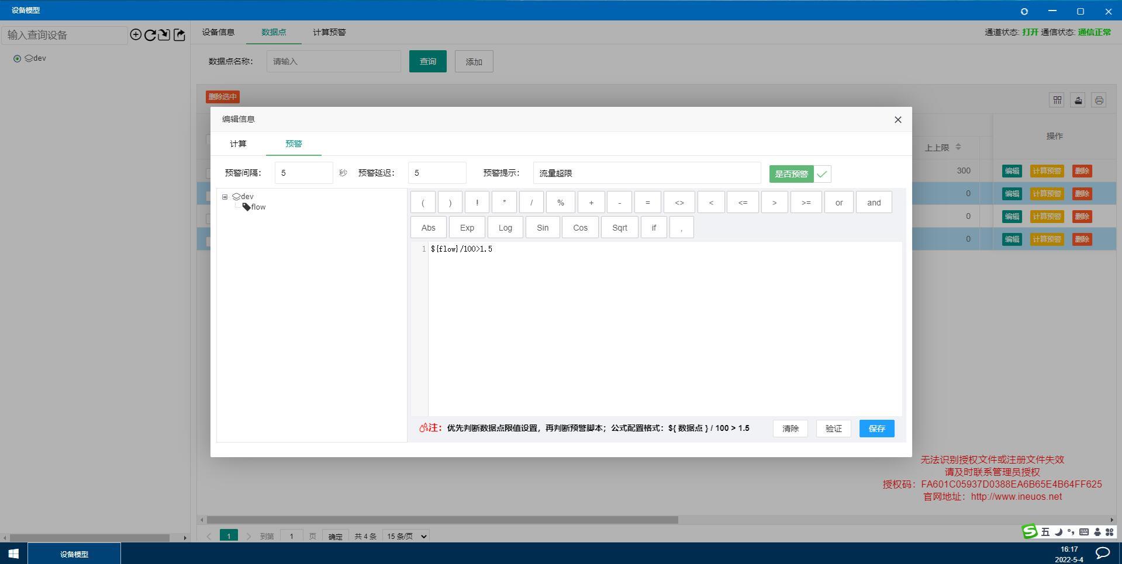The width and height of the screenshot is (1122, 564).
Task: Open the IME toolbox four-squares icon
Action: (1109, 532)
